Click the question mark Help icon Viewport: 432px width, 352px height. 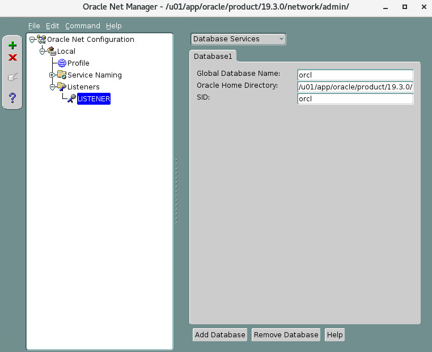coord(12,98)
